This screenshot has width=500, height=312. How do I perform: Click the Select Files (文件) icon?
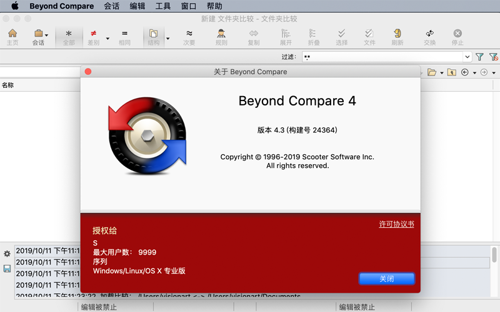coord(369,37)
